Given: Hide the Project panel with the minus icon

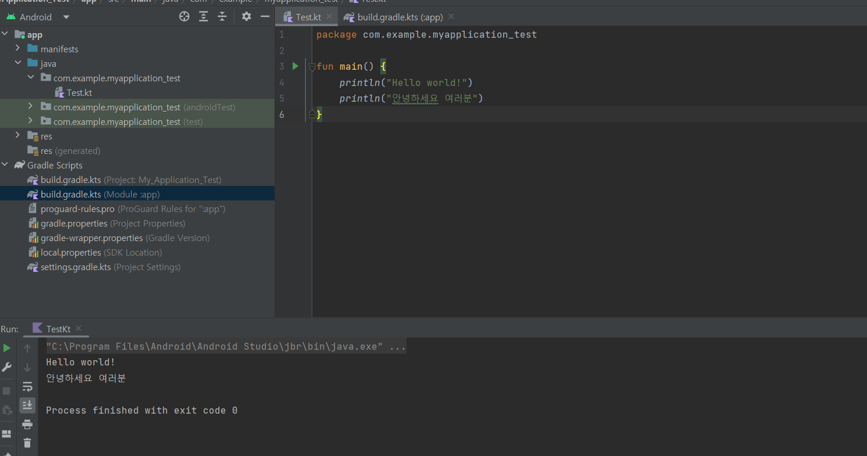Looking at the screenshot, I should [265, 17].
